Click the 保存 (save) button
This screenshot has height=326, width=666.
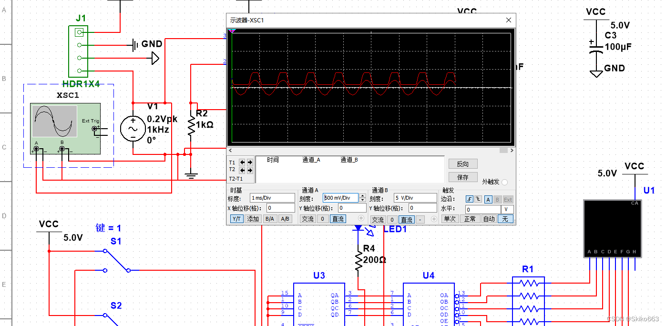(x=463, y=177)
